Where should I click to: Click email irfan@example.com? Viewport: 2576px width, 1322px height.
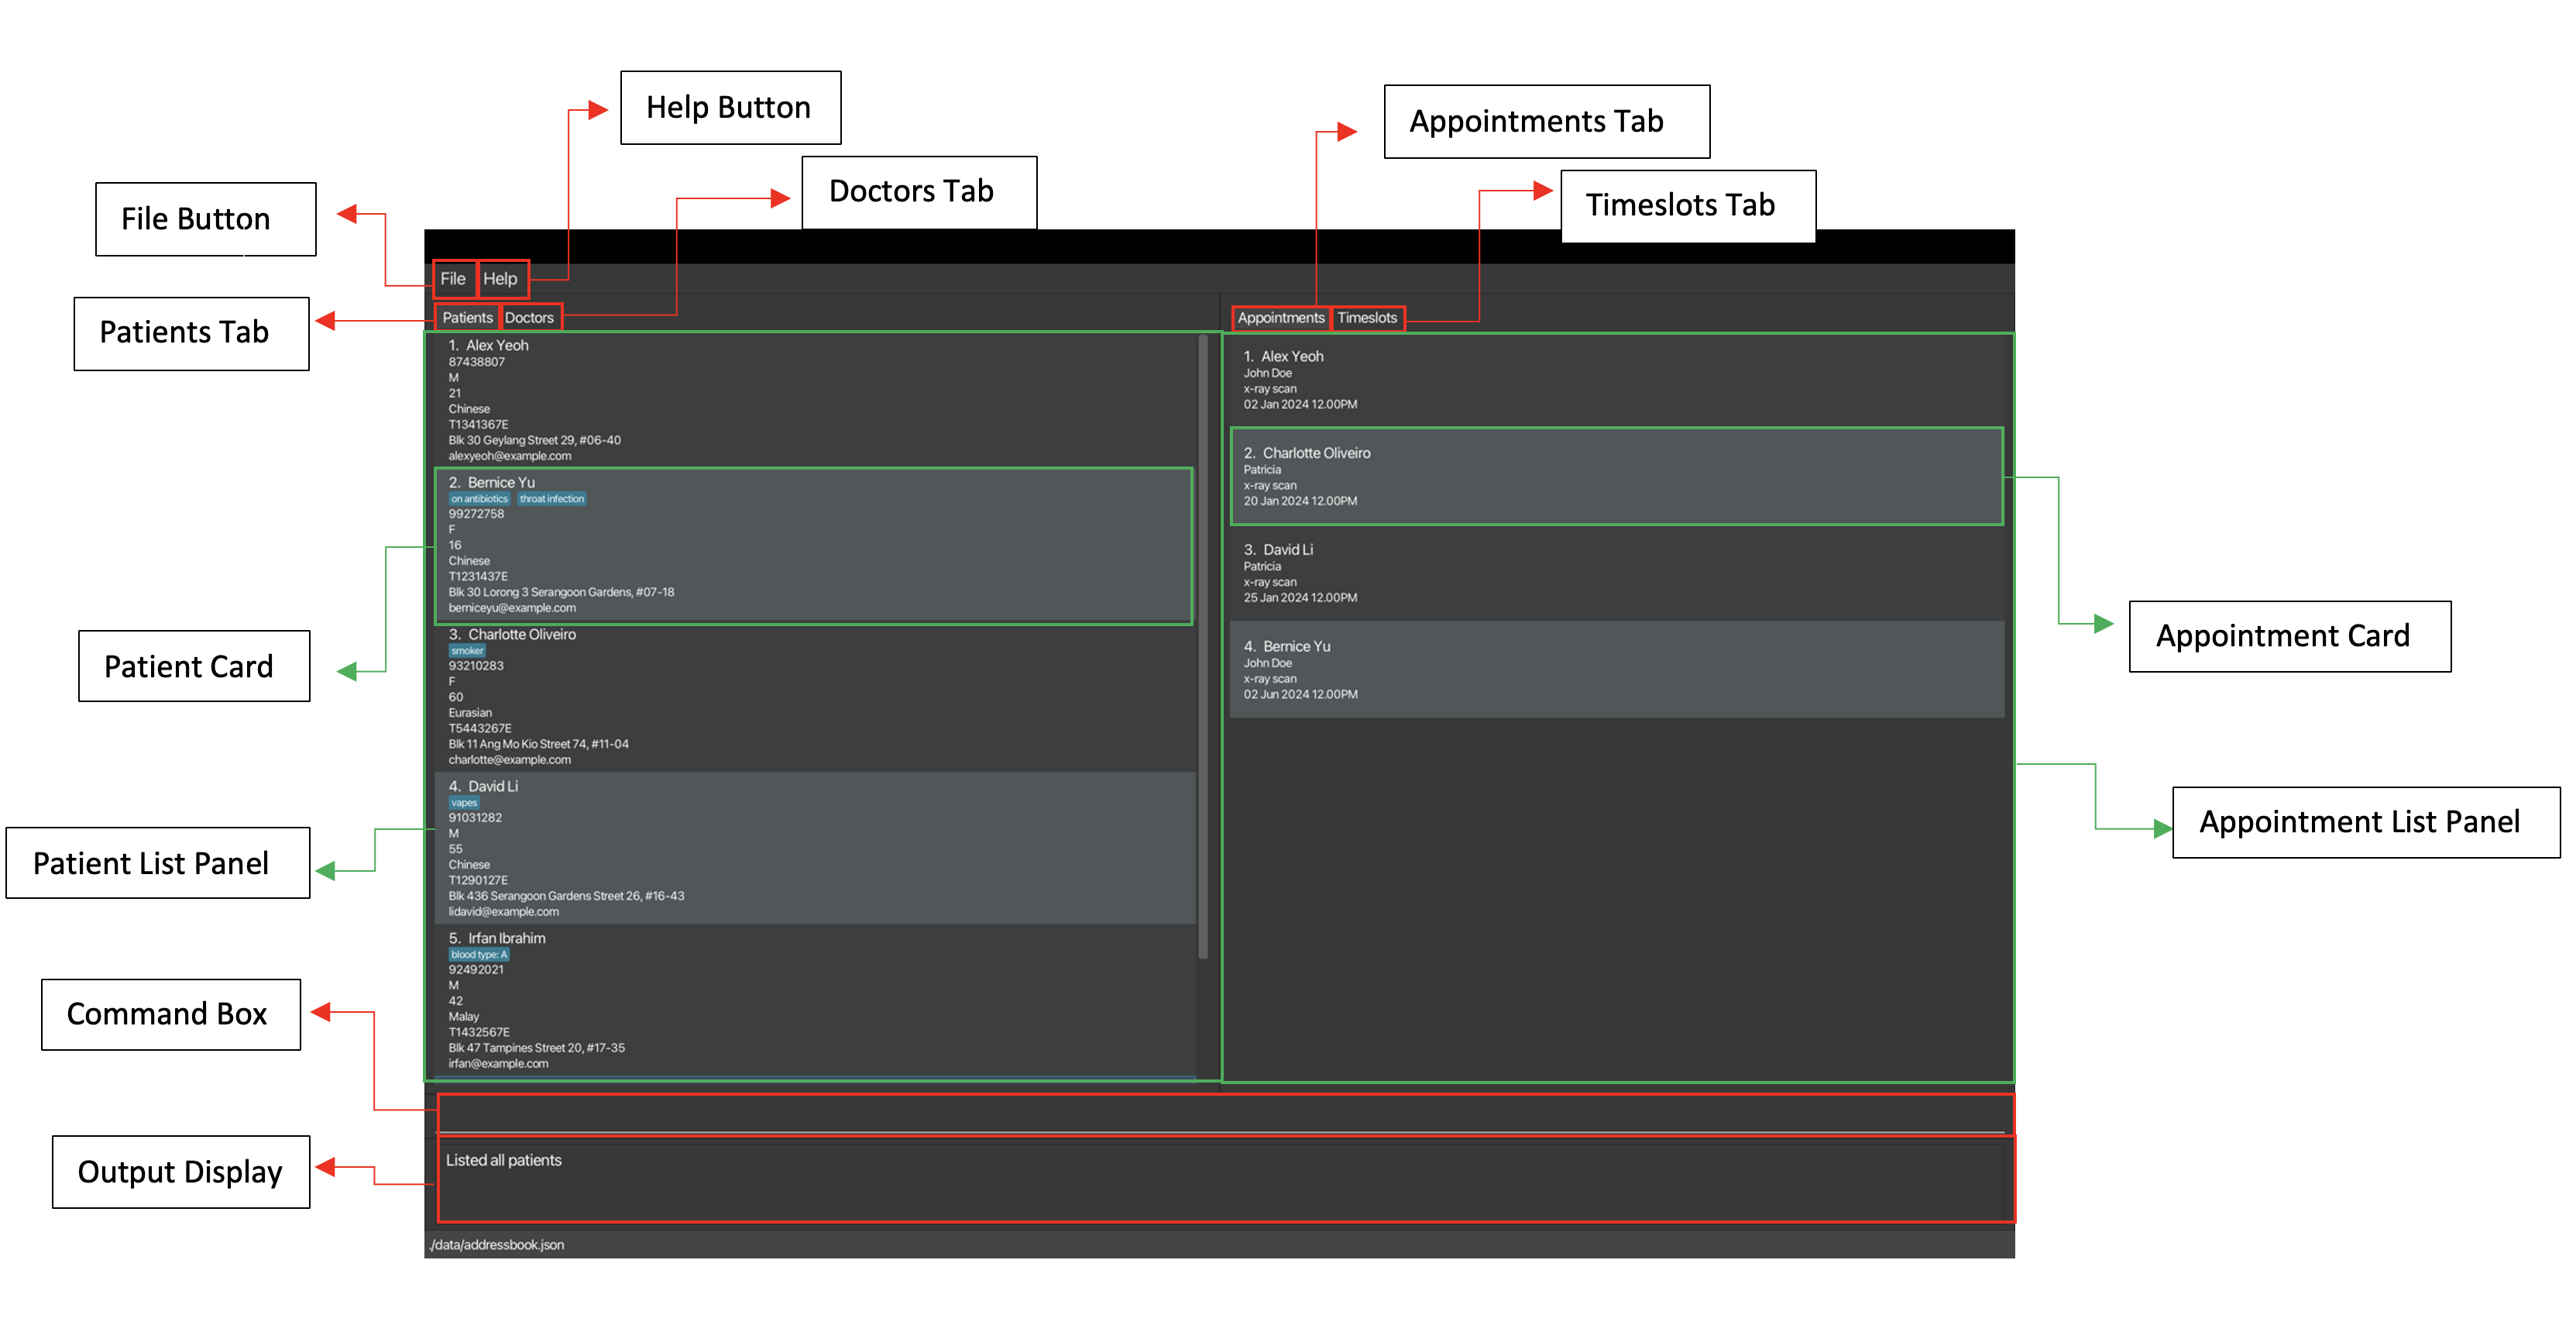(x=498, y=1065)
